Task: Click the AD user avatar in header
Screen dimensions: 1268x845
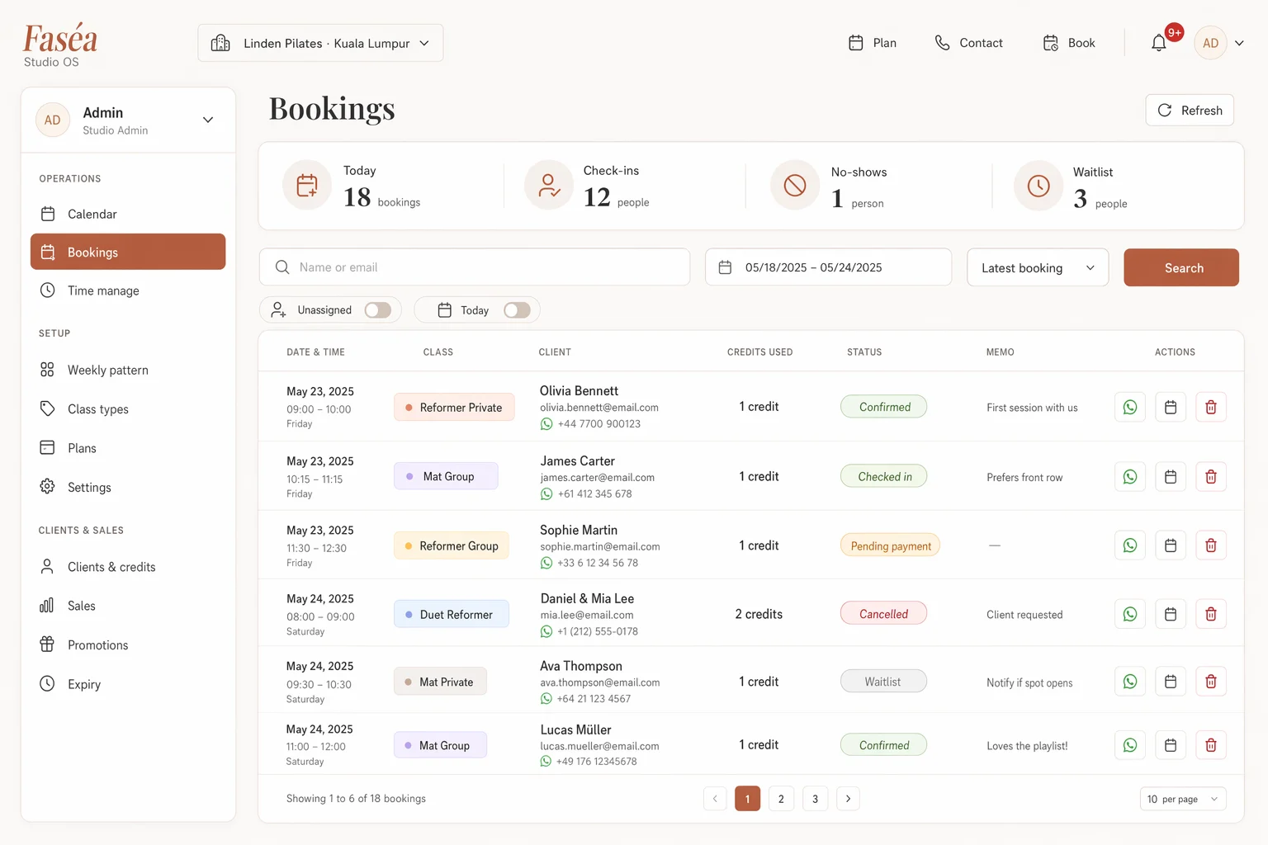Action: [x=1210, y=43]
